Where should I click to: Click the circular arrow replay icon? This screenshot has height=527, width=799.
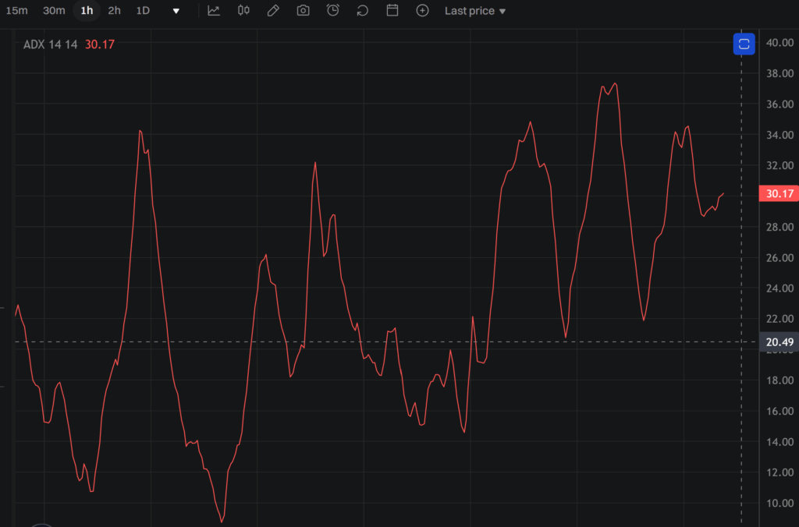(363, 11)
